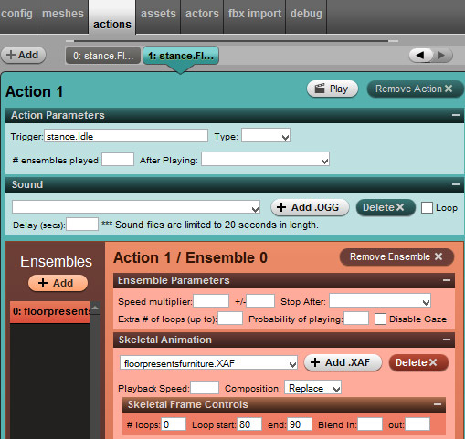The width and height of the screenshot is (465, 439).
Task: Click the left arrow action scroller
Action: [420, 56]
